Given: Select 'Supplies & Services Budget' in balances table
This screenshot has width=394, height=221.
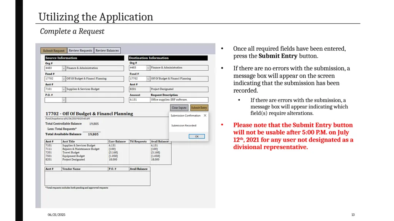Looking at the screenshot, I should click(x=79, y=145).
